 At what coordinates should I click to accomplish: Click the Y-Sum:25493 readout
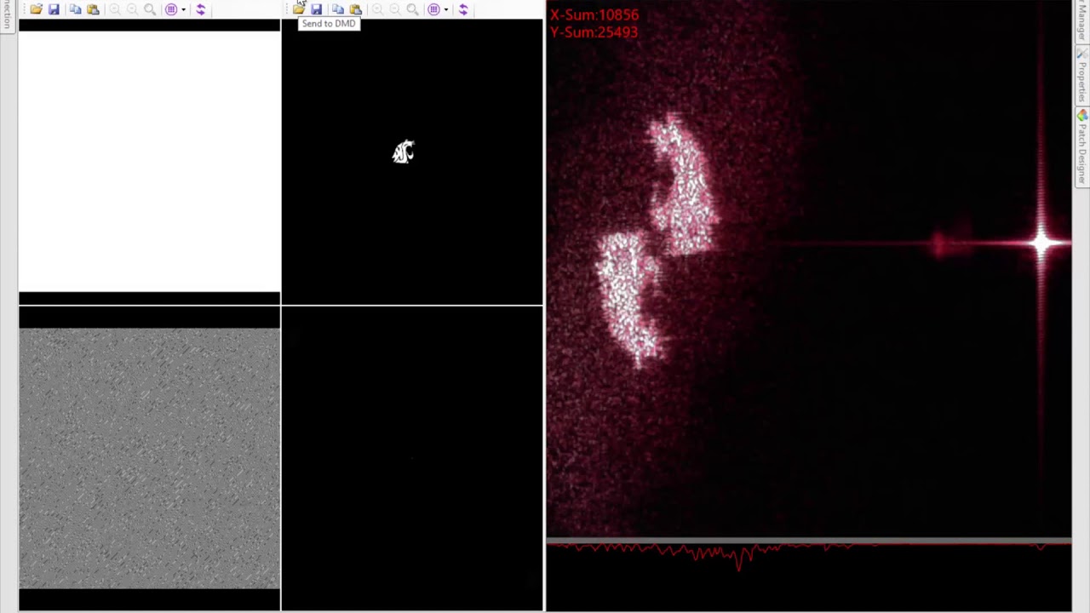coord(594,32)
